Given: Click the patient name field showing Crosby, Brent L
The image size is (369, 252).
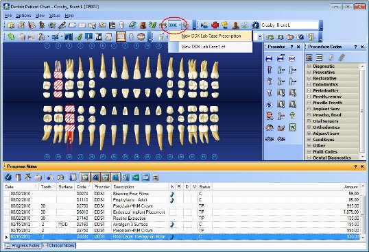Looking at the screenshot, I should (x=289, y=25).
